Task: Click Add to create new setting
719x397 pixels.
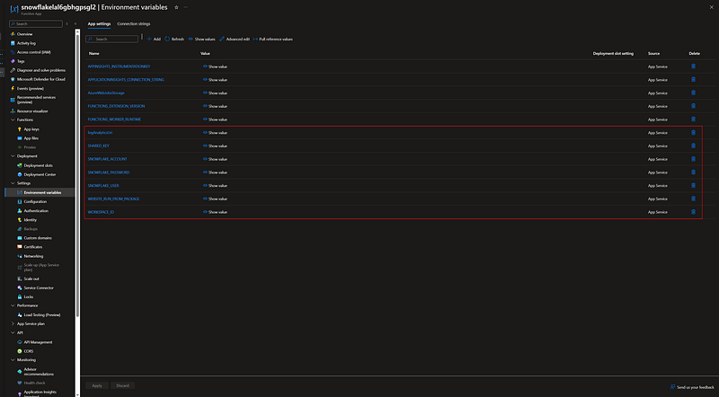Action: coord(154,39)
